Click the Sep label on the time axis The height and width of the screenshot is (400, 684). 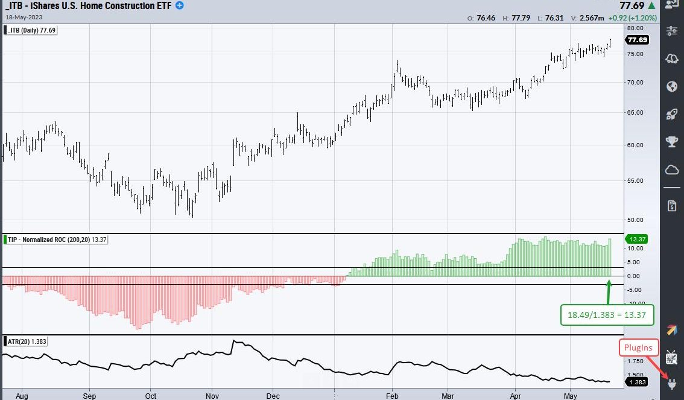(x=89, y=396)
